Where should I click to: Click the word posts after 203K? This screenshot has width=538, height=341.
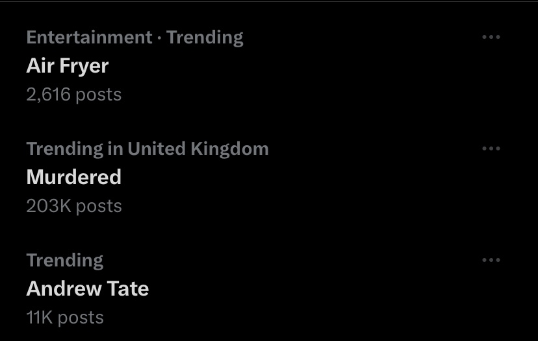pyautogui.click(x=99, y=207)
